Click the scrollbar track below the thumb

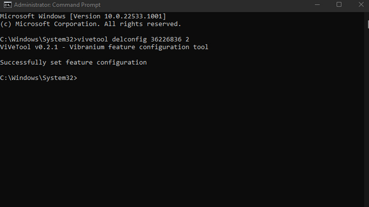(x=368, y=117)
